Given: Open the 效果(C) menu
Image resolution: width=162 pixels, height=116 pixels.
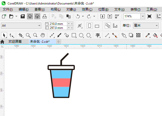Looking at the screenshot, I should (x=87, y=10).
